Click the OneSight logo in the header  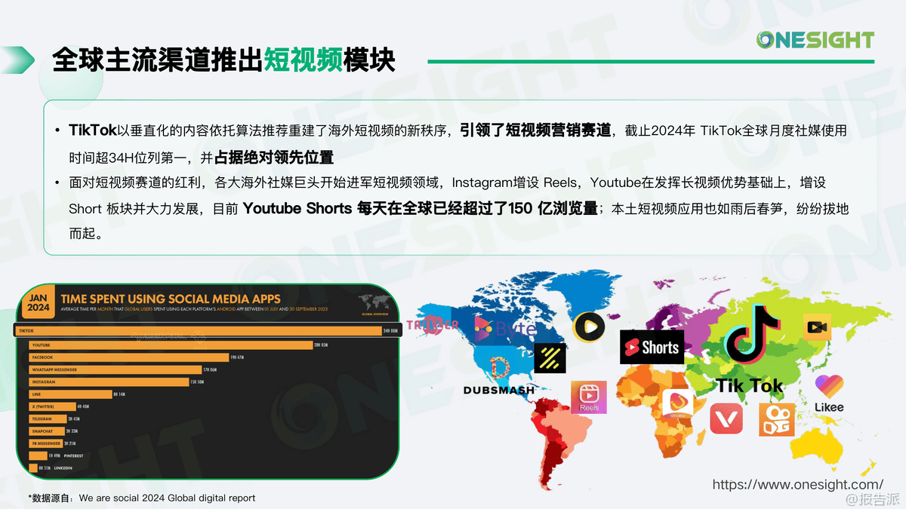815,40
